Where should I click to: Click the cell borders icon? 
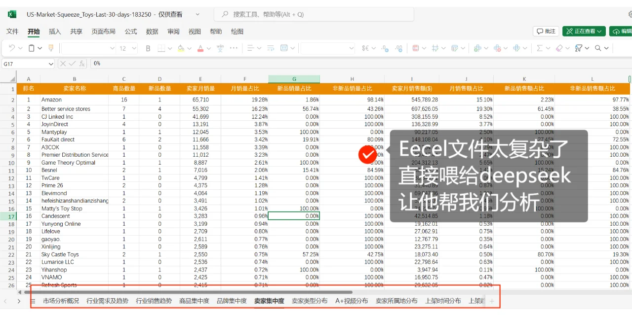(x=161, y=48)
